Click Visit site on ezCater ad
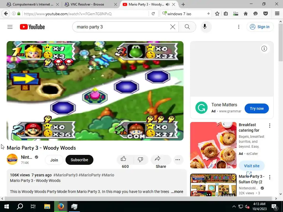The width and height of the screenshot is (283, 212). (x=251, y=166)
